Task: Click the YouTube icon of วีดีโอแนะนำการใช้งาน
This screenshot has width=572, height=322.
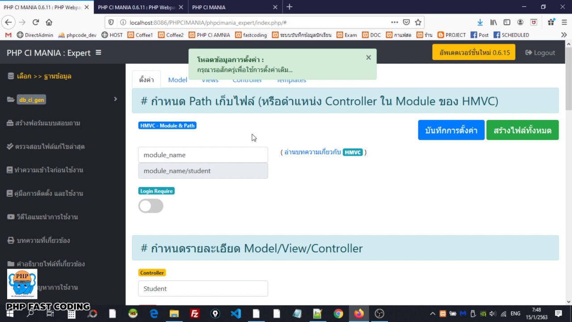Action: pyautogui.click(x=11, y=217)
